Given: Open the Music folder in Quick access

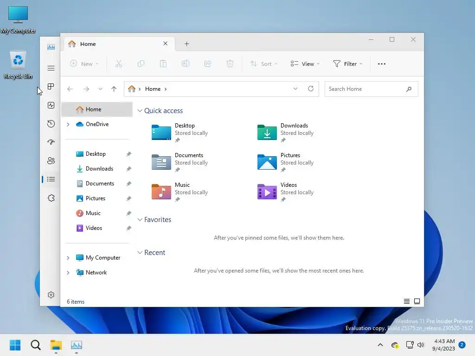Looking at the screenshot, I should [180, 191].
